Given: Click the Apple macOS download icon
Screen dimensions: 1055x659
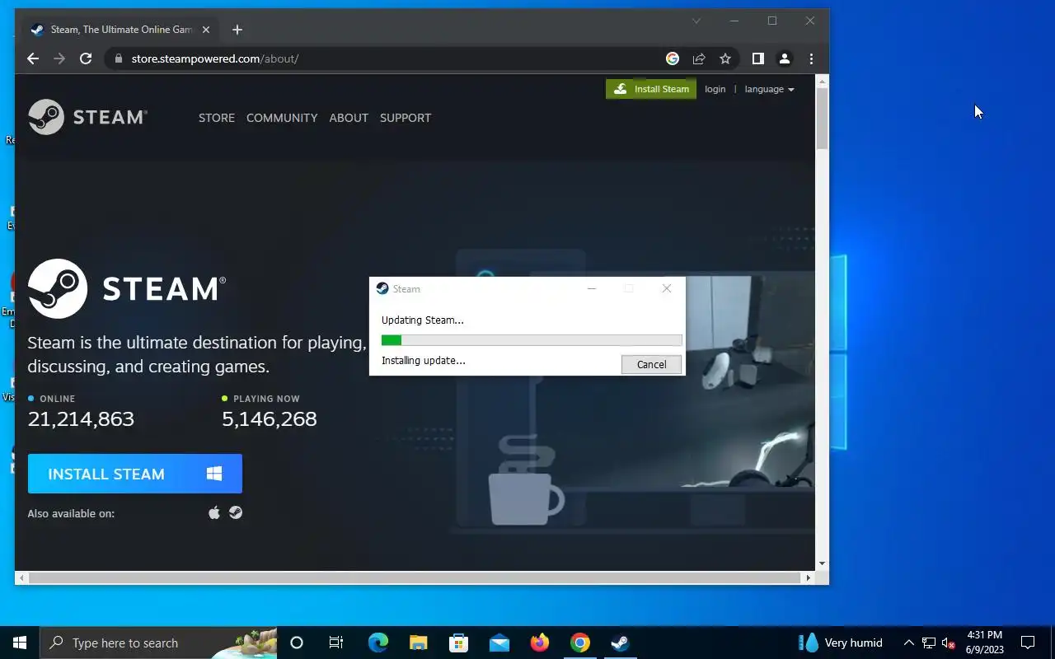Looking at the screenshot, I should point(214,512).
